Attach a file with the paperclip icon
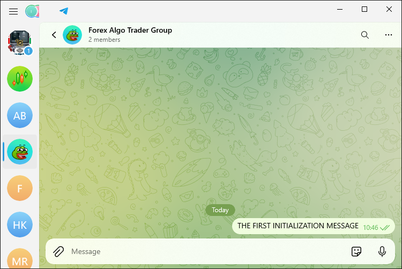 [58, 251]
